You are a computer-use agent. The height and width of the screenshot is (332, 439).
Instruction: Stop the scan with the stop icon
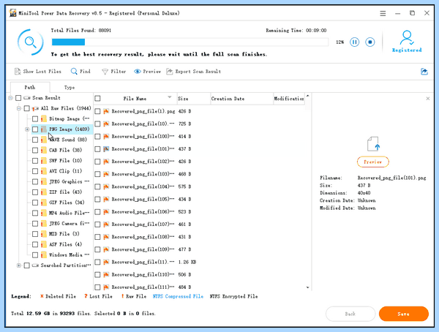pos(370,42)
